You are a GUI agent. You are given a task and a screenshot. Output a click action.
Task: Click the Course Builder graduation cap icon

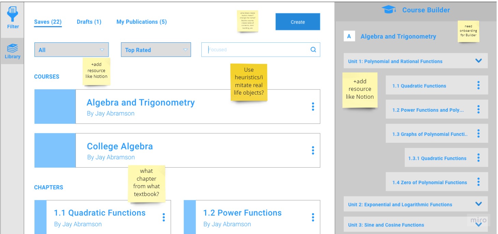(x=388, y=10)
